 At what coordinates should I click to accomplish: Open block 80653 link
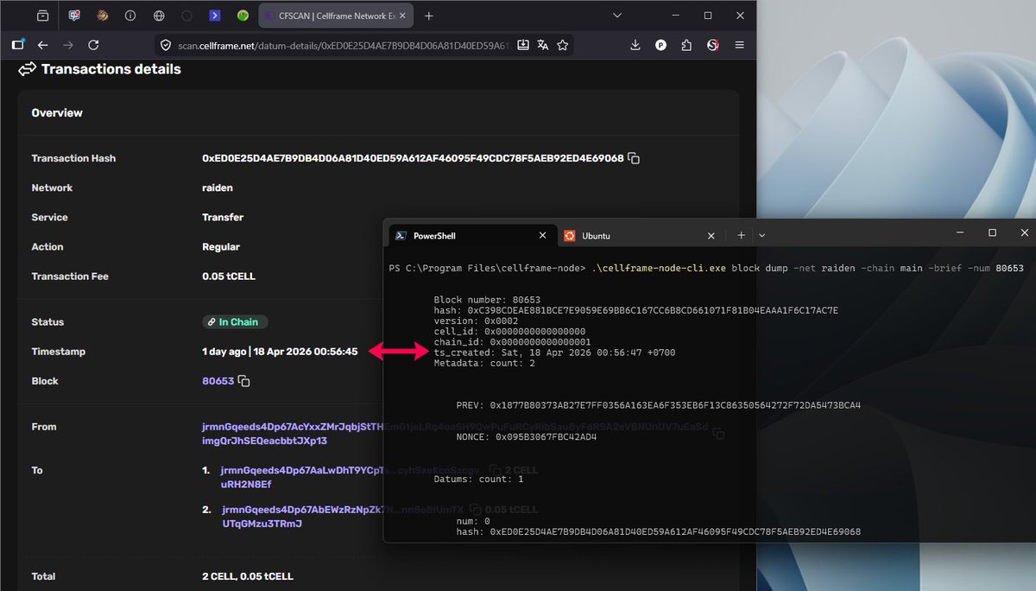pos(218,381)
